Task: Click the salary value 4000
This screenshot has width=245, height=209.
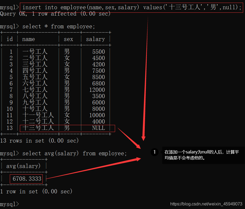Action: 99,122
